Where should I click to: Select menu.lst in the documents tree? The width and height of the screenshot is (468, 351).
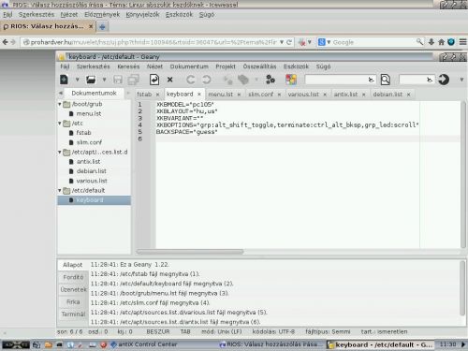click(x=89, y=113)
